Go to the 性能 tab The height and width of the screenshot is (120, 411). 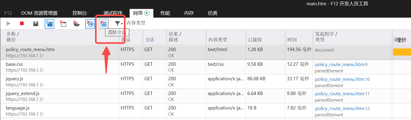click(165, 13)
